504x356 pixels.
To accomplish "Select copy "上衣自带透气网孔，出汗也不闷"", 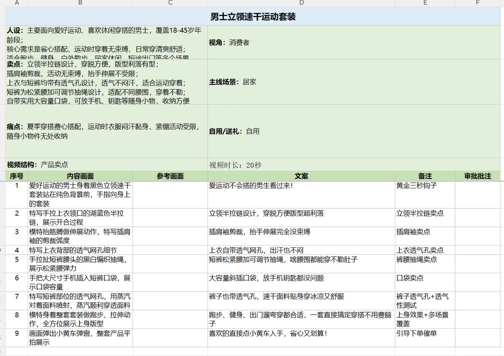I will [256, 250].
